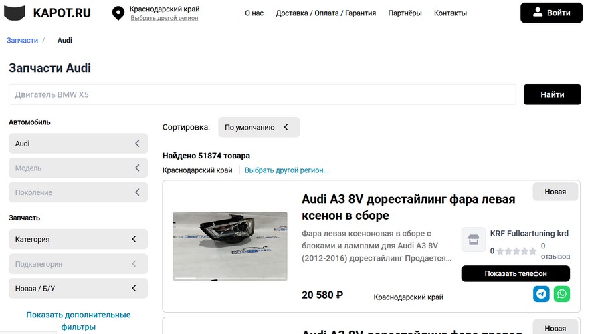This screenshot has width=602, height=334.
Task: Open the Контакты menu item
Action: pos(450,13)
